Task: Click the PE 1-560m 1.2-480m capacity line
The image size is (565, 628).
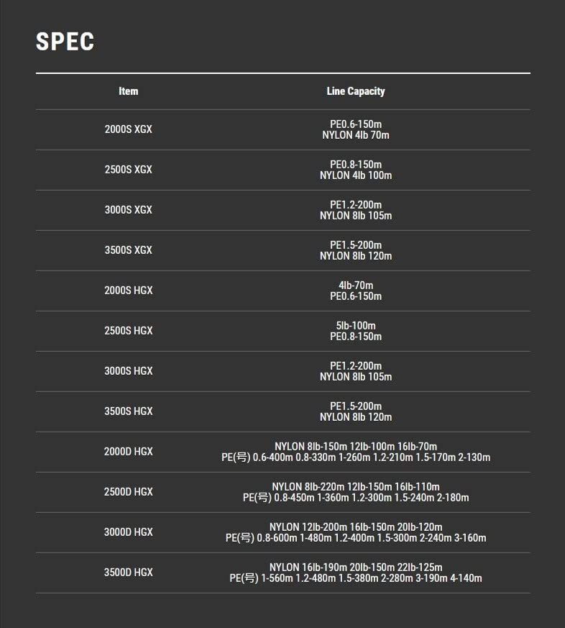Action: point(356,578)
